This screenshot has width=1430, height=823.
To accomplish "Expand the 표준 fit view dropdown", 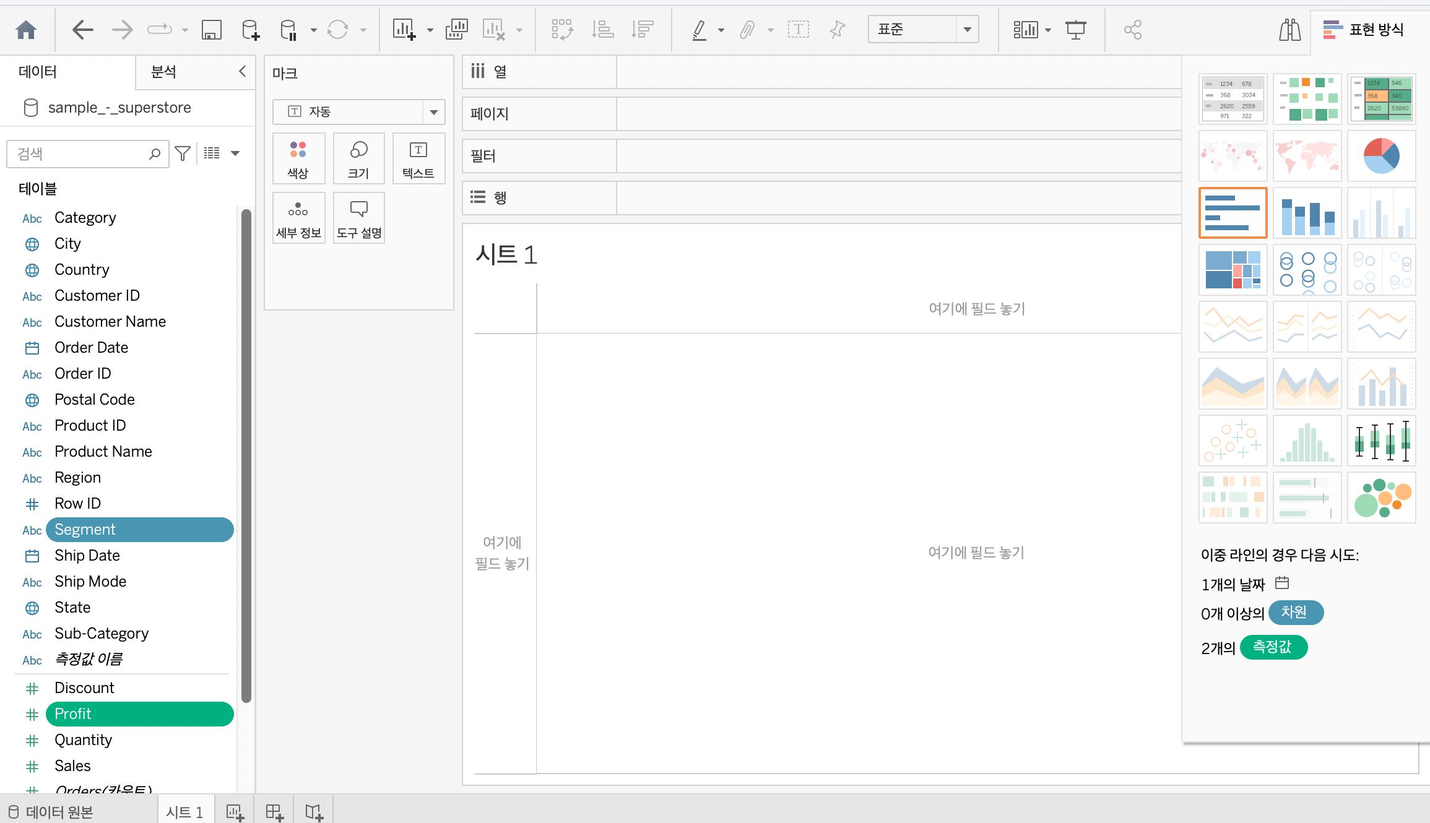I will point(967,29).
